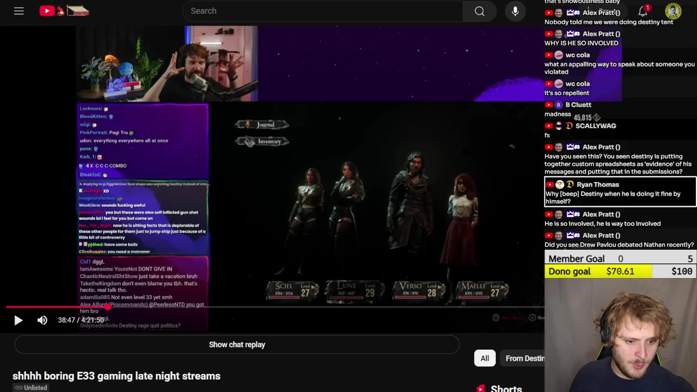Click the Journal button in game
The width and height of the screenshot is (697, 392).
coord(262,125)
